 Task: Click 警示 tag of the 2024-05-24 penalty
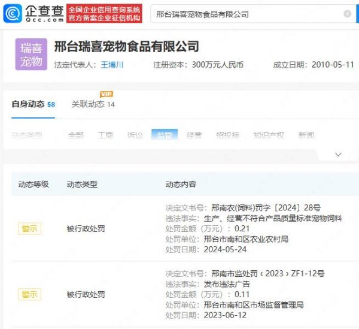[29, 228]
